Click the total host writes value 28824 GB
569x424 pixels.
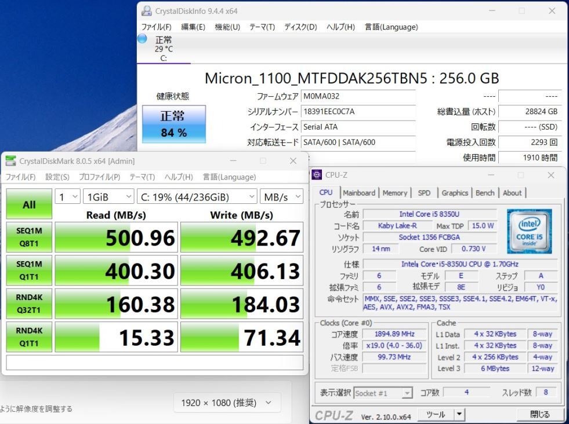(x=530, y=112)
